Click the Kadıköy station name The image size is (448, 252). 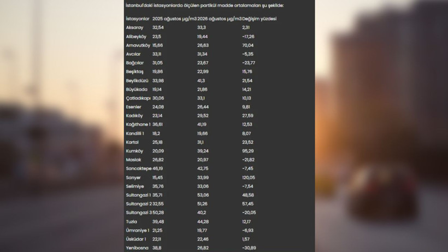tap(134, 116)
